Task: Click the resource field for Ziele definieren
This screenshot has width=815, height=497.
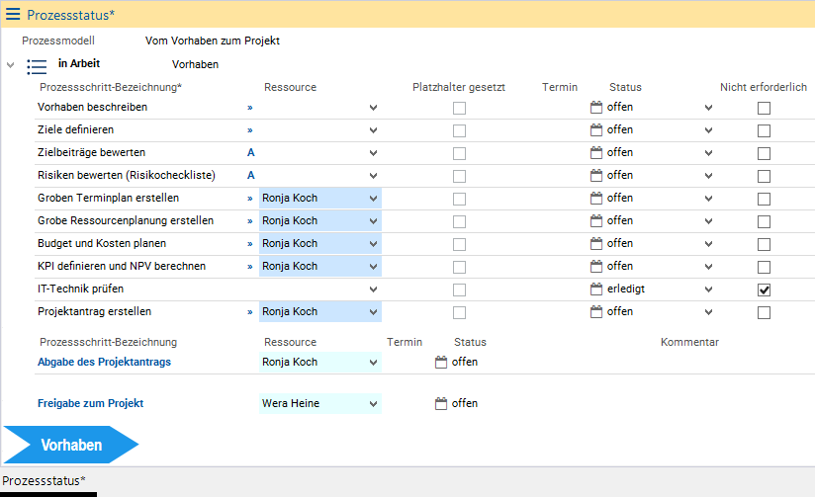Action: pyautogui.click(x=312, y=129)
